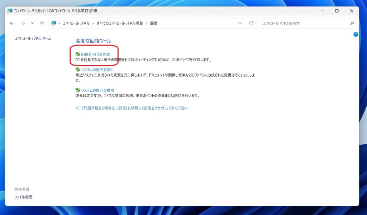Viewport: 367px width, 215px height.
Task: Click the forward navigation arrow
Action: click(x=23, y=23)
